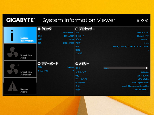Expand the Slot #0 memory dropdown
The height and width of the screenshot is (115, 154).
click(x=126, y=68)
